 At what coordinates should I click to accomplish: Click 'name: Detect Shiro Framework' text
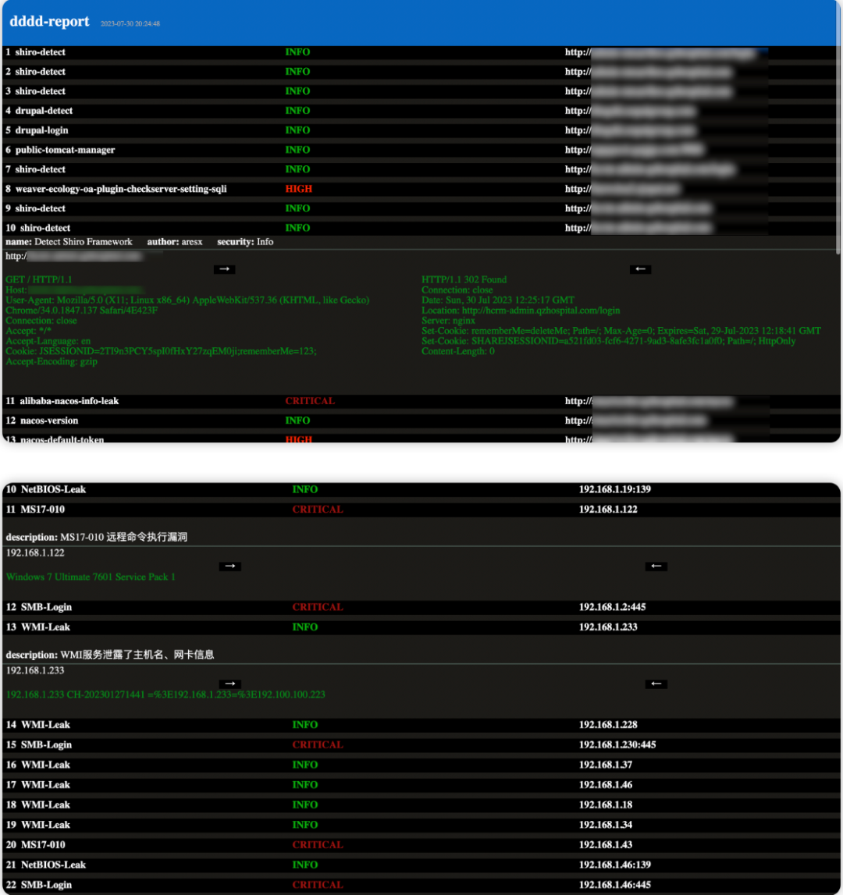pos(69,242)
